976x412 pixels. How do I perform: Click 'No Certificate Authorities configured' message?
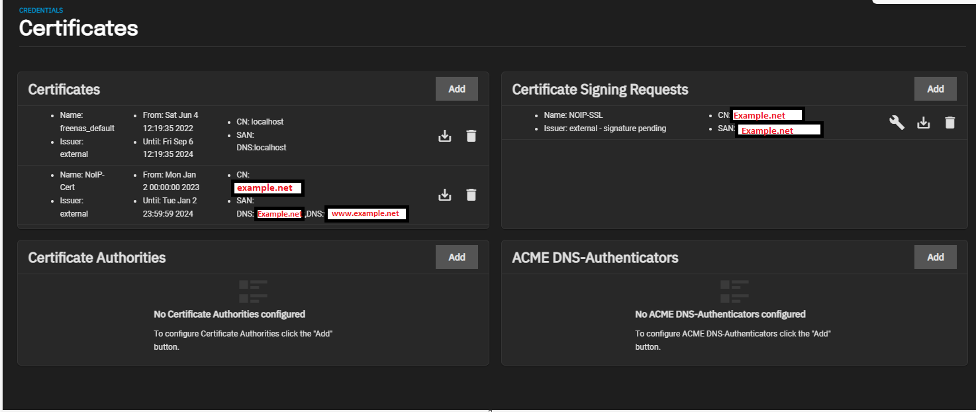[229, 314]
